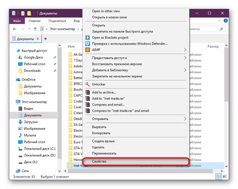Click the Windows Defender shield icon

click(x=87, y=44)
